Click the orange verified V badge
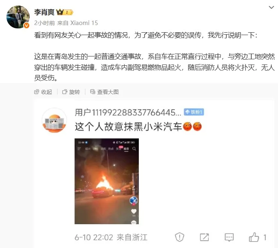The image size is (278, 248). click(26, 26)
